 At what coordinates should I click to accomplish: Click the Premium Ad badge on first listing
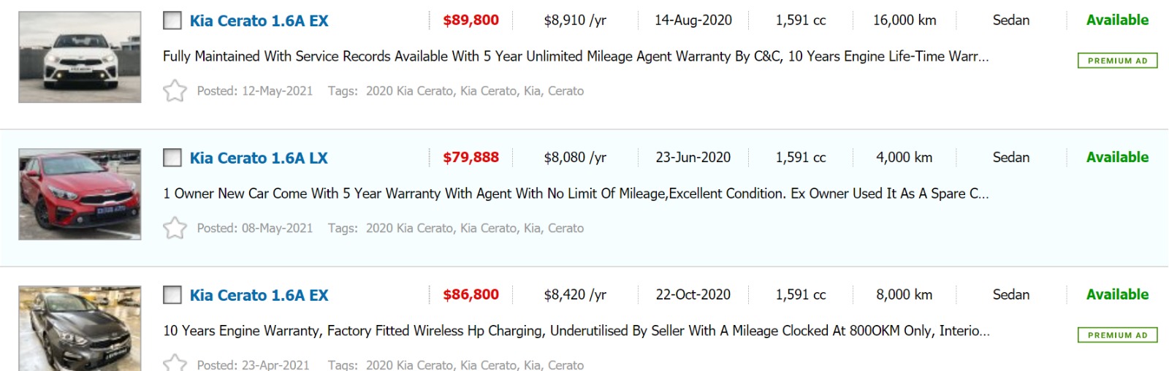pos(1117,61)
